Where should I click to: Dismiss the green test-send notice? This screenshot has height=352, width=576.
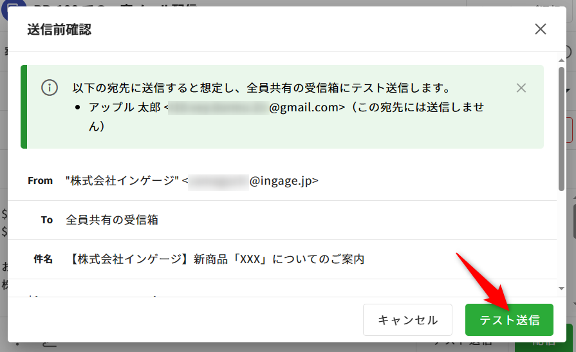pos(521,88)
